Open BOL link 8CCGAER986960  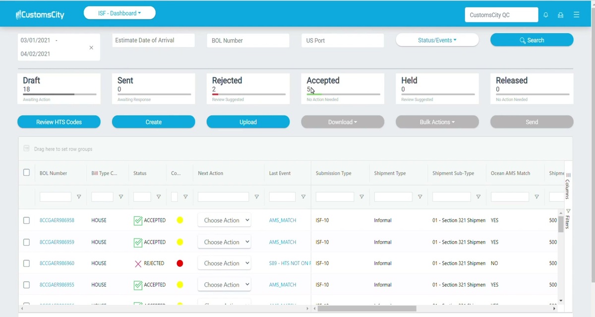57,264
